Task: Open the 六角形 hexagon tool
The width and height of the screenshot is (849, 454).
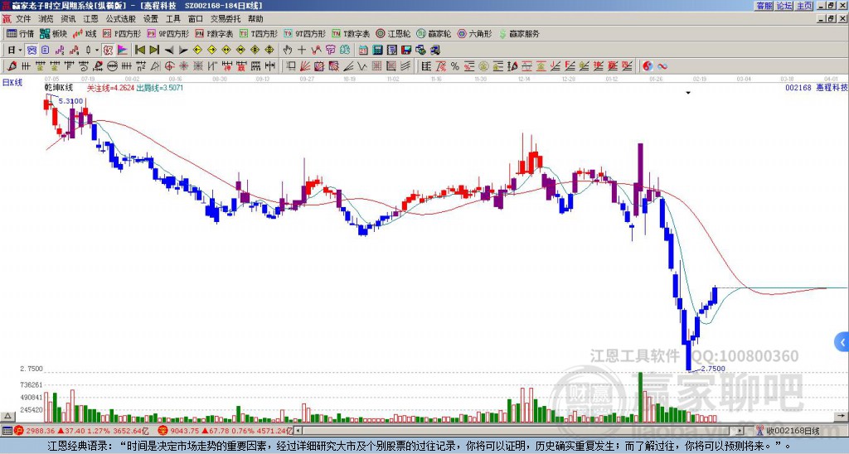Action: pos(475,33)
